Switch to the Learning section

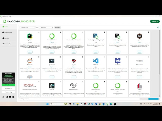click(x=6, y=38)
